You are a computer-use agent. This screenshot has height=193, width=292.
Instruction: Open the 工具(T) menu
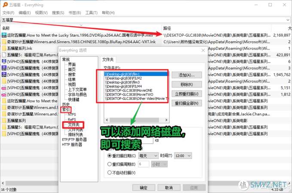[x=91, y=12]
